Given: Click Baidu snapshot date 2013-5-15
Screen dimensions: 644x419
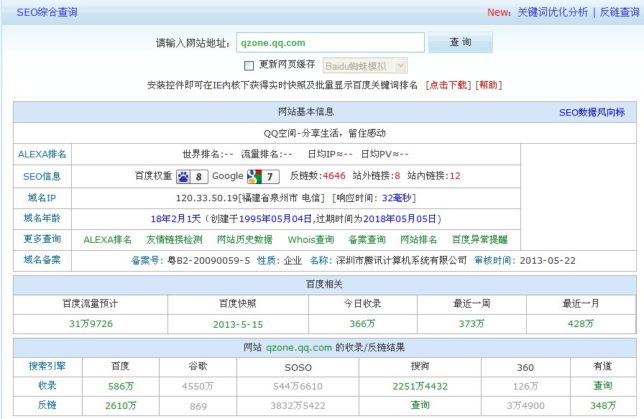Looking at the screenshot, I should click(x=238, y=325).
